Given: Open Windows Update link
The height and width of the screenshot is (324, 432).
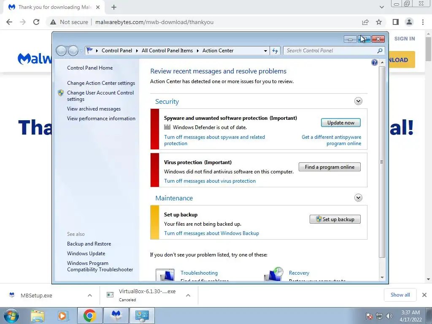Looking at the screenshot, I should point(86,254).
